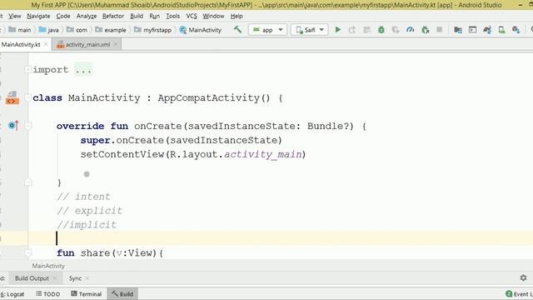This screenshot has width=533, height=300.
Task: Debug app with the green bug icon
Action: click(381, 30)
